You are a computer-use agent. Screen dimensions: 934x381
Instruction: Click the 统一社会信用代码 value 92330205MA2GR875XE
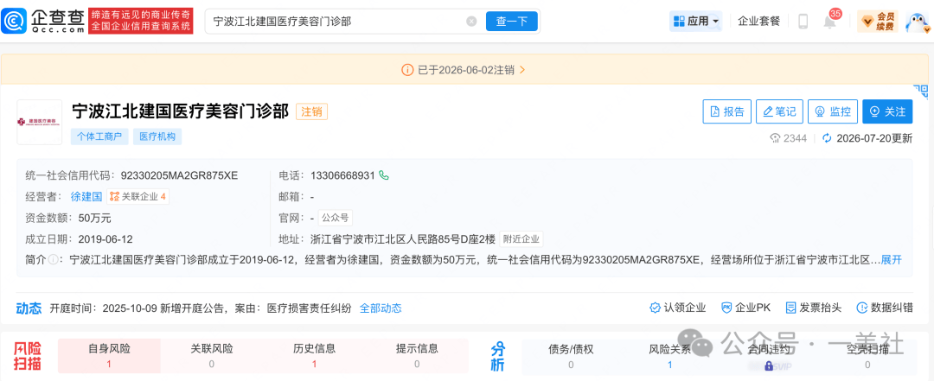tap(179, 175)
